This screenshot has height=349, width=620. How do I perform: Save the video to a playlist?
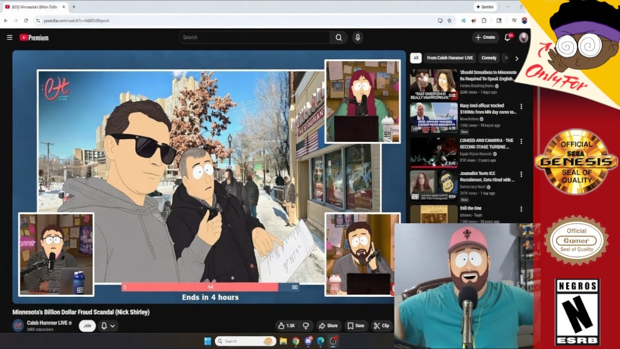(x=356, y=326)
